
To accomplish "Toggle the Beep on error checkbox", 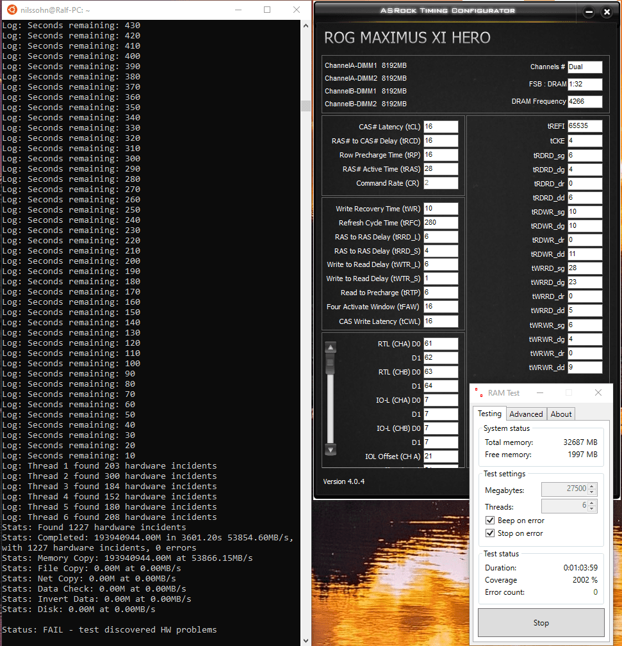I will (490, 521).
